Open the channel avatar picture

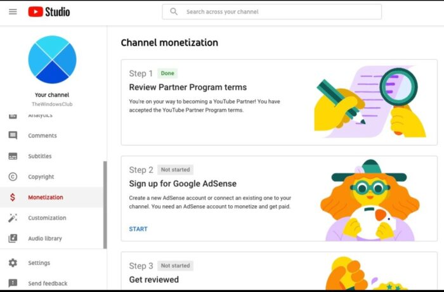pyautogui.click(x=52, y=60)
